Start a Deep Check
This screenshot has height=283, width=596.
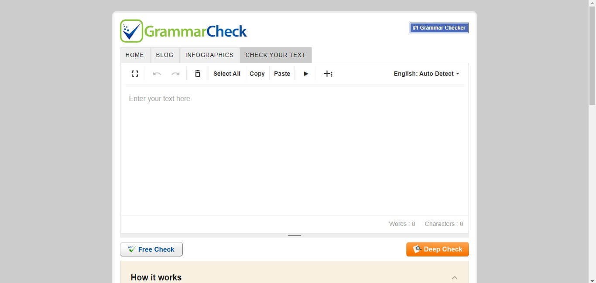pyautogui.click(x=437, y=249)
